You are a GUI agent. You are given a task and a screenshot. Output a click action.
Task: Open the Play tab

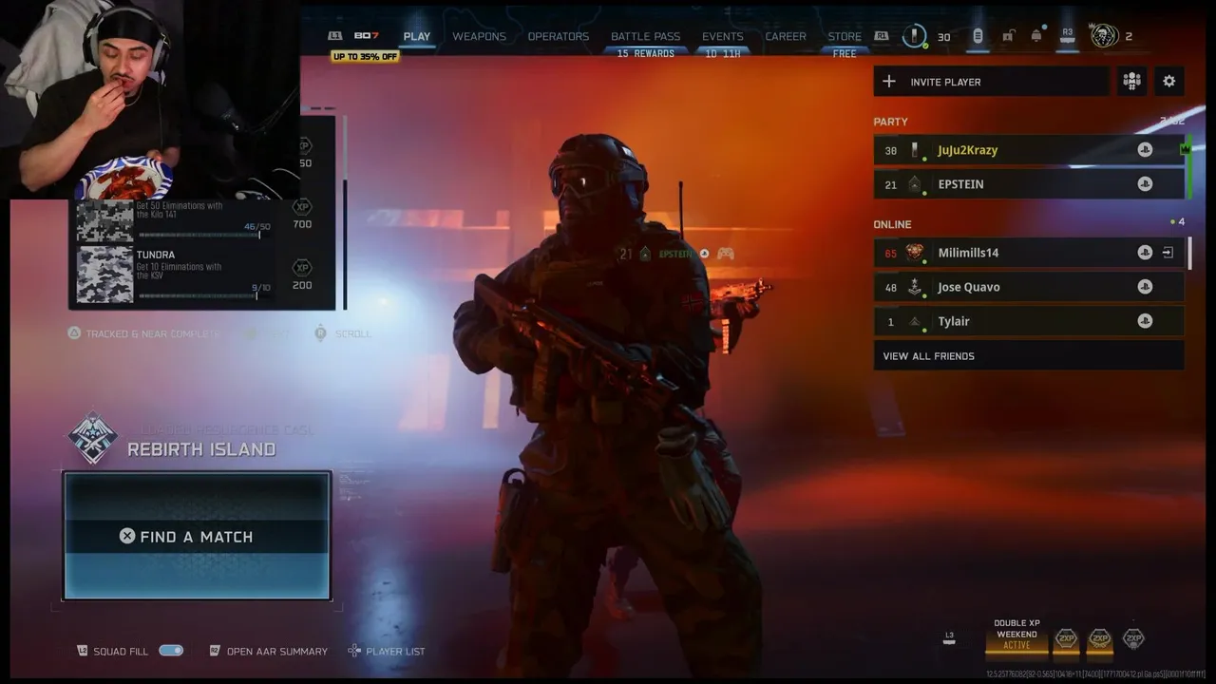click(416, 36)
